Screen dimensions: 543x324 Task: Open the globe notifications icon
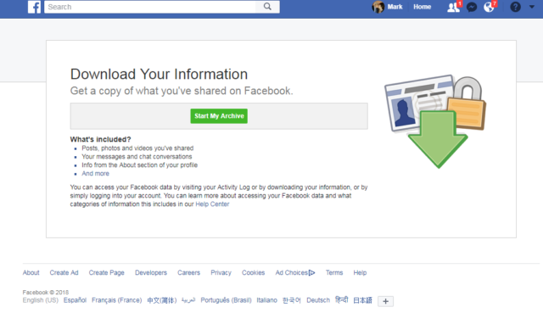[x=489, y=7]
